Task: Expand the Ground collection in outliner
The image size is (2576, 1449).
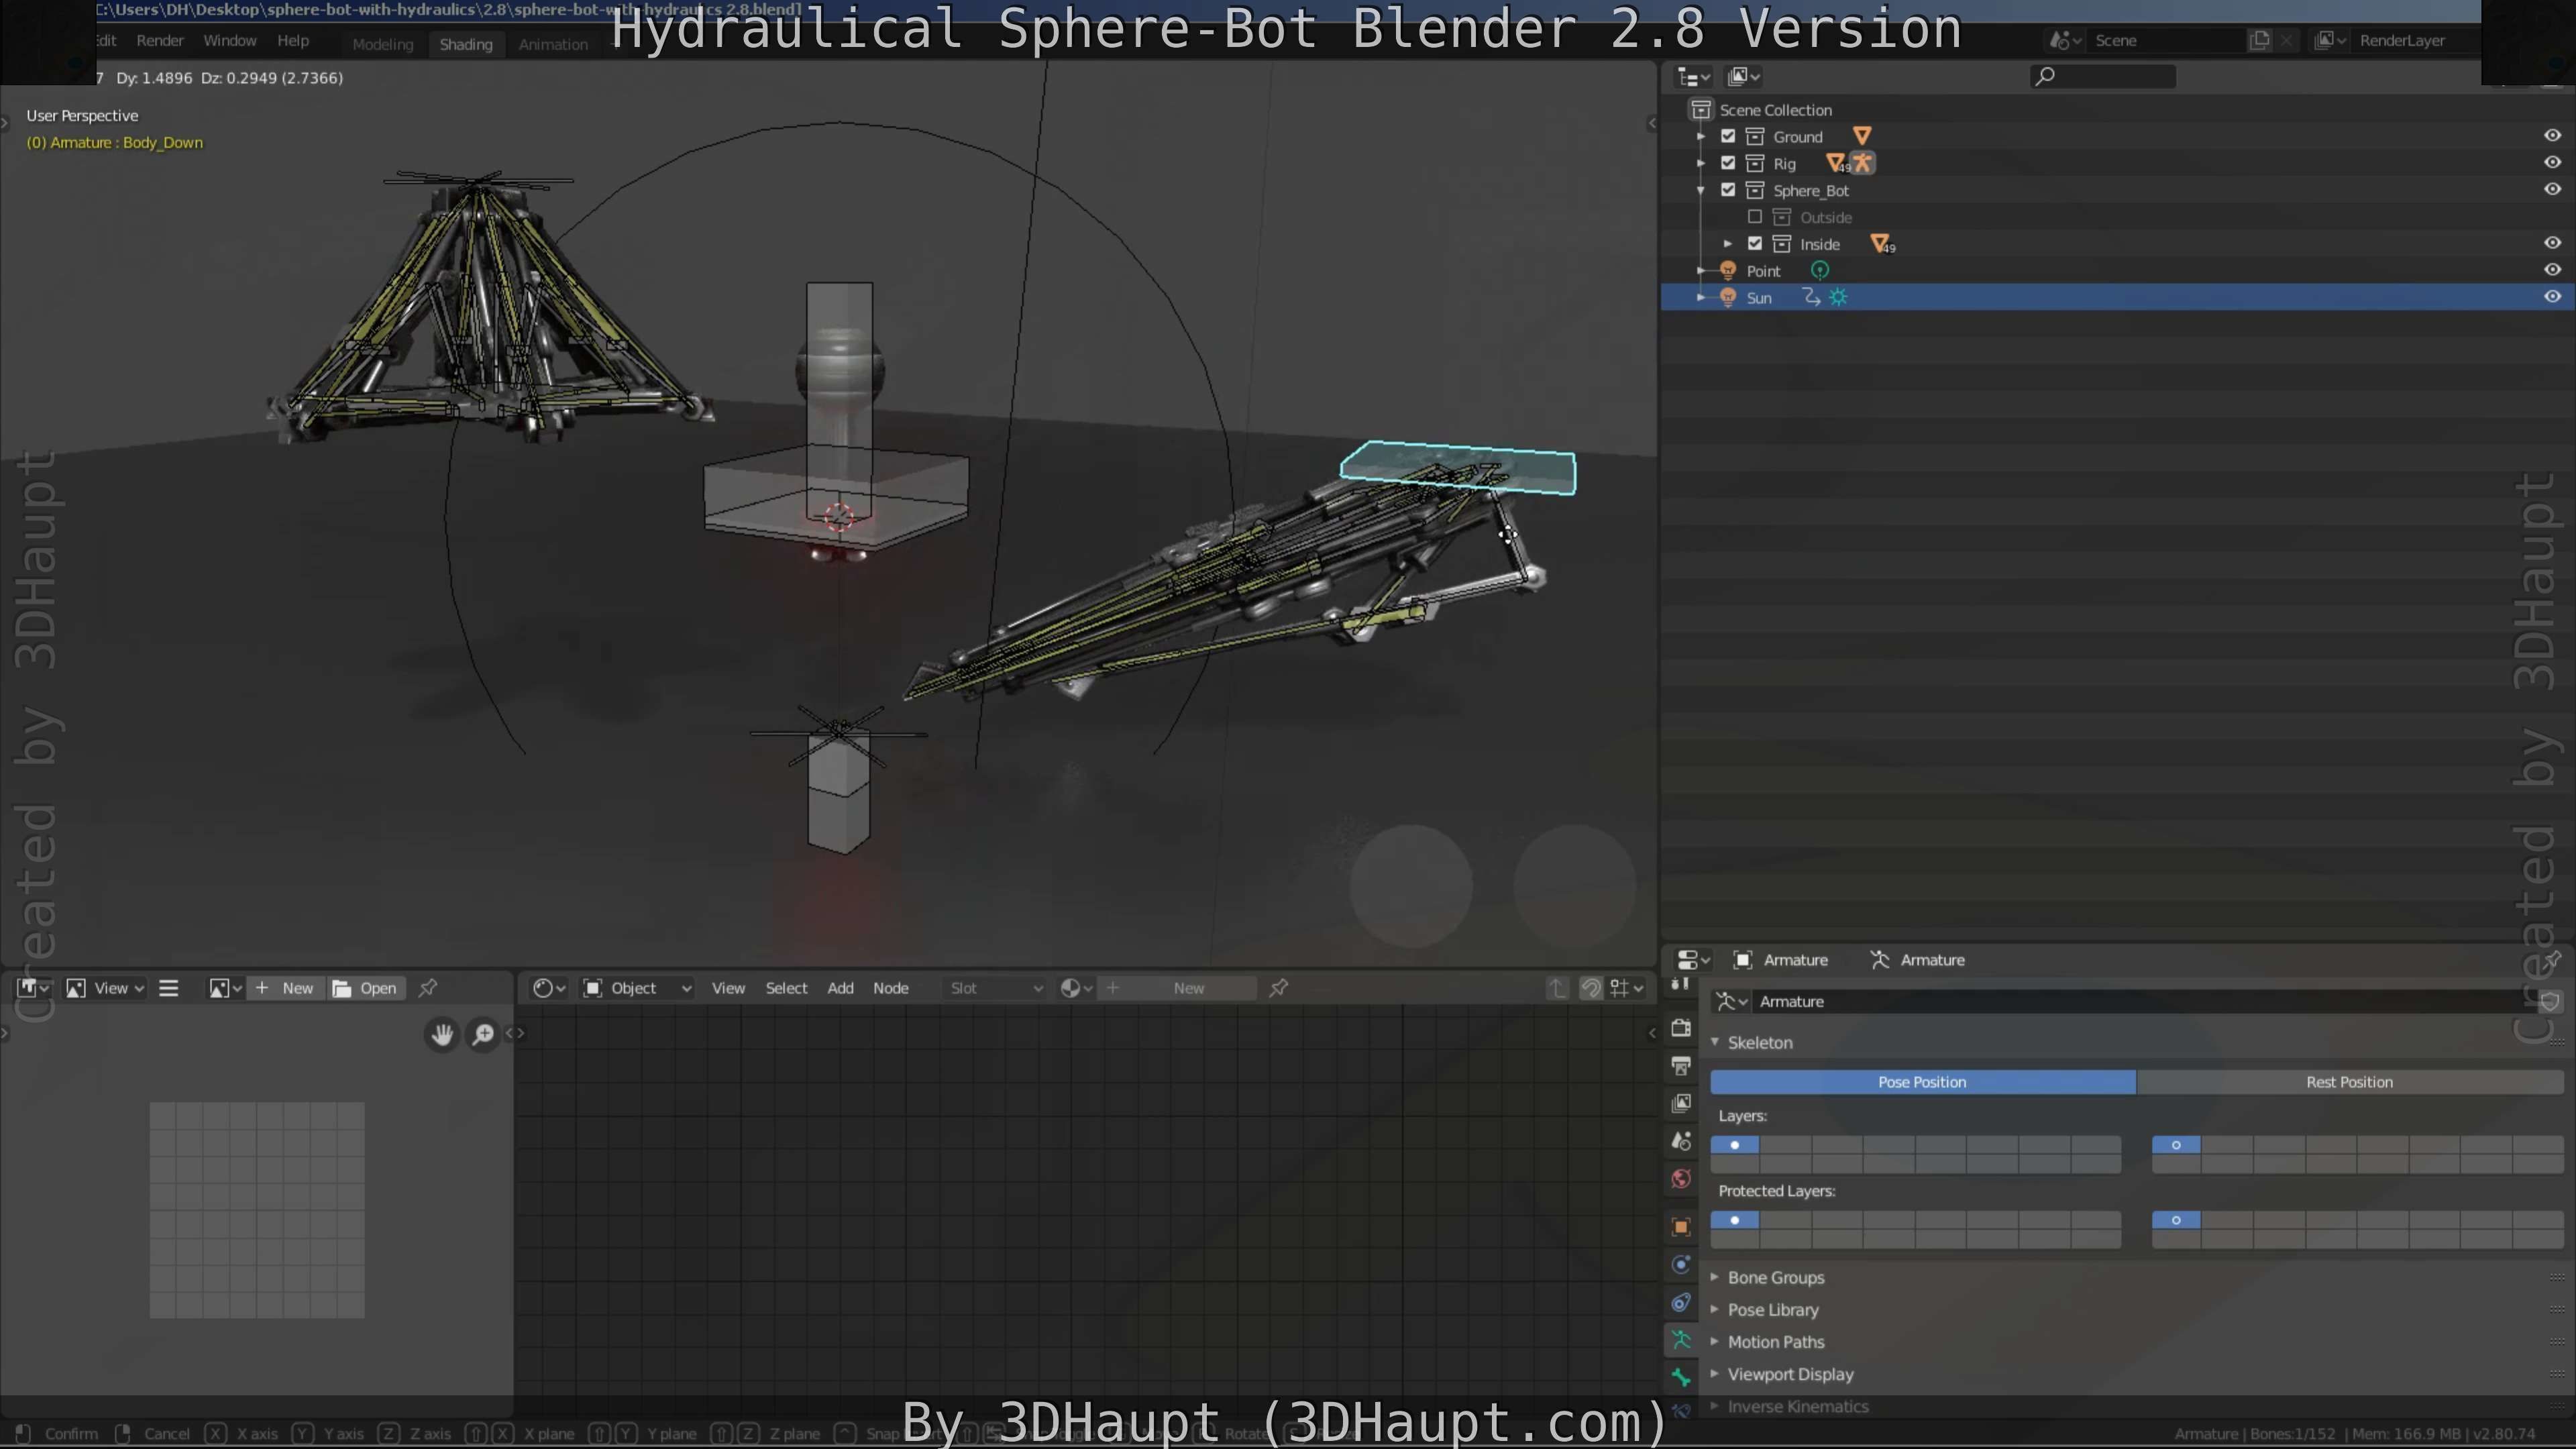Action: pyautogui.click(x=1701, y=136)
